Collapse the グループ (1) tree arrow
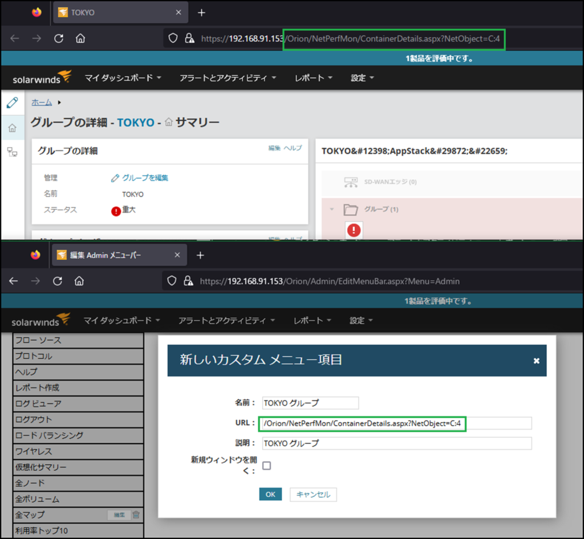 (331, 209)
